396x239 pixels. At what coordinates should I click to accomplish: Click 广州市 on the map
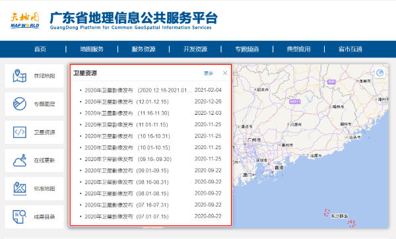[254, 140]
